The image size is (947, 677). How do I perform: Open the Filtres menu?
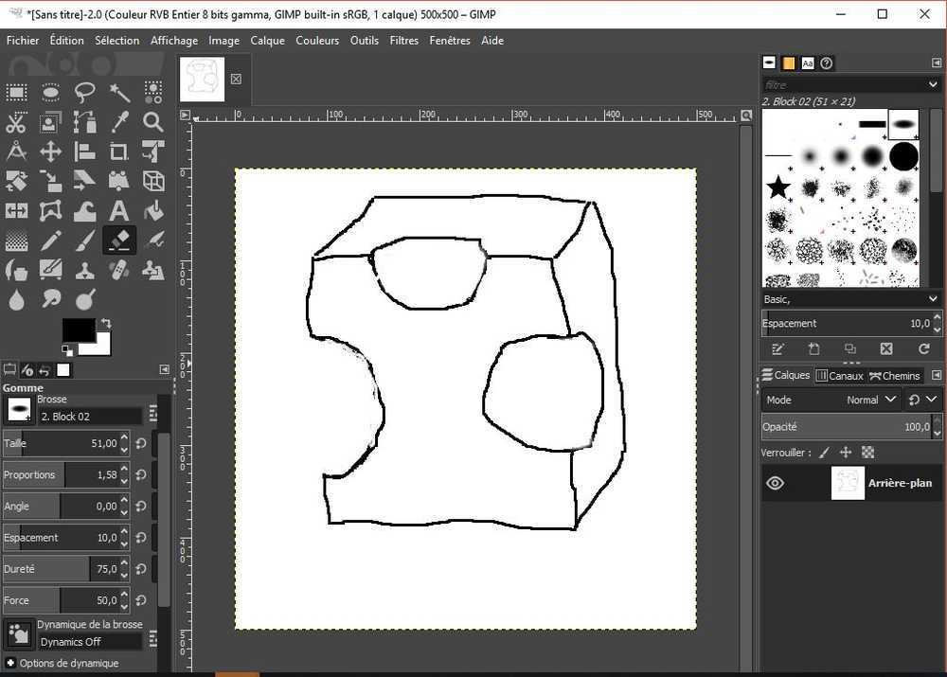pyautogui.click(x=403, y=40)
